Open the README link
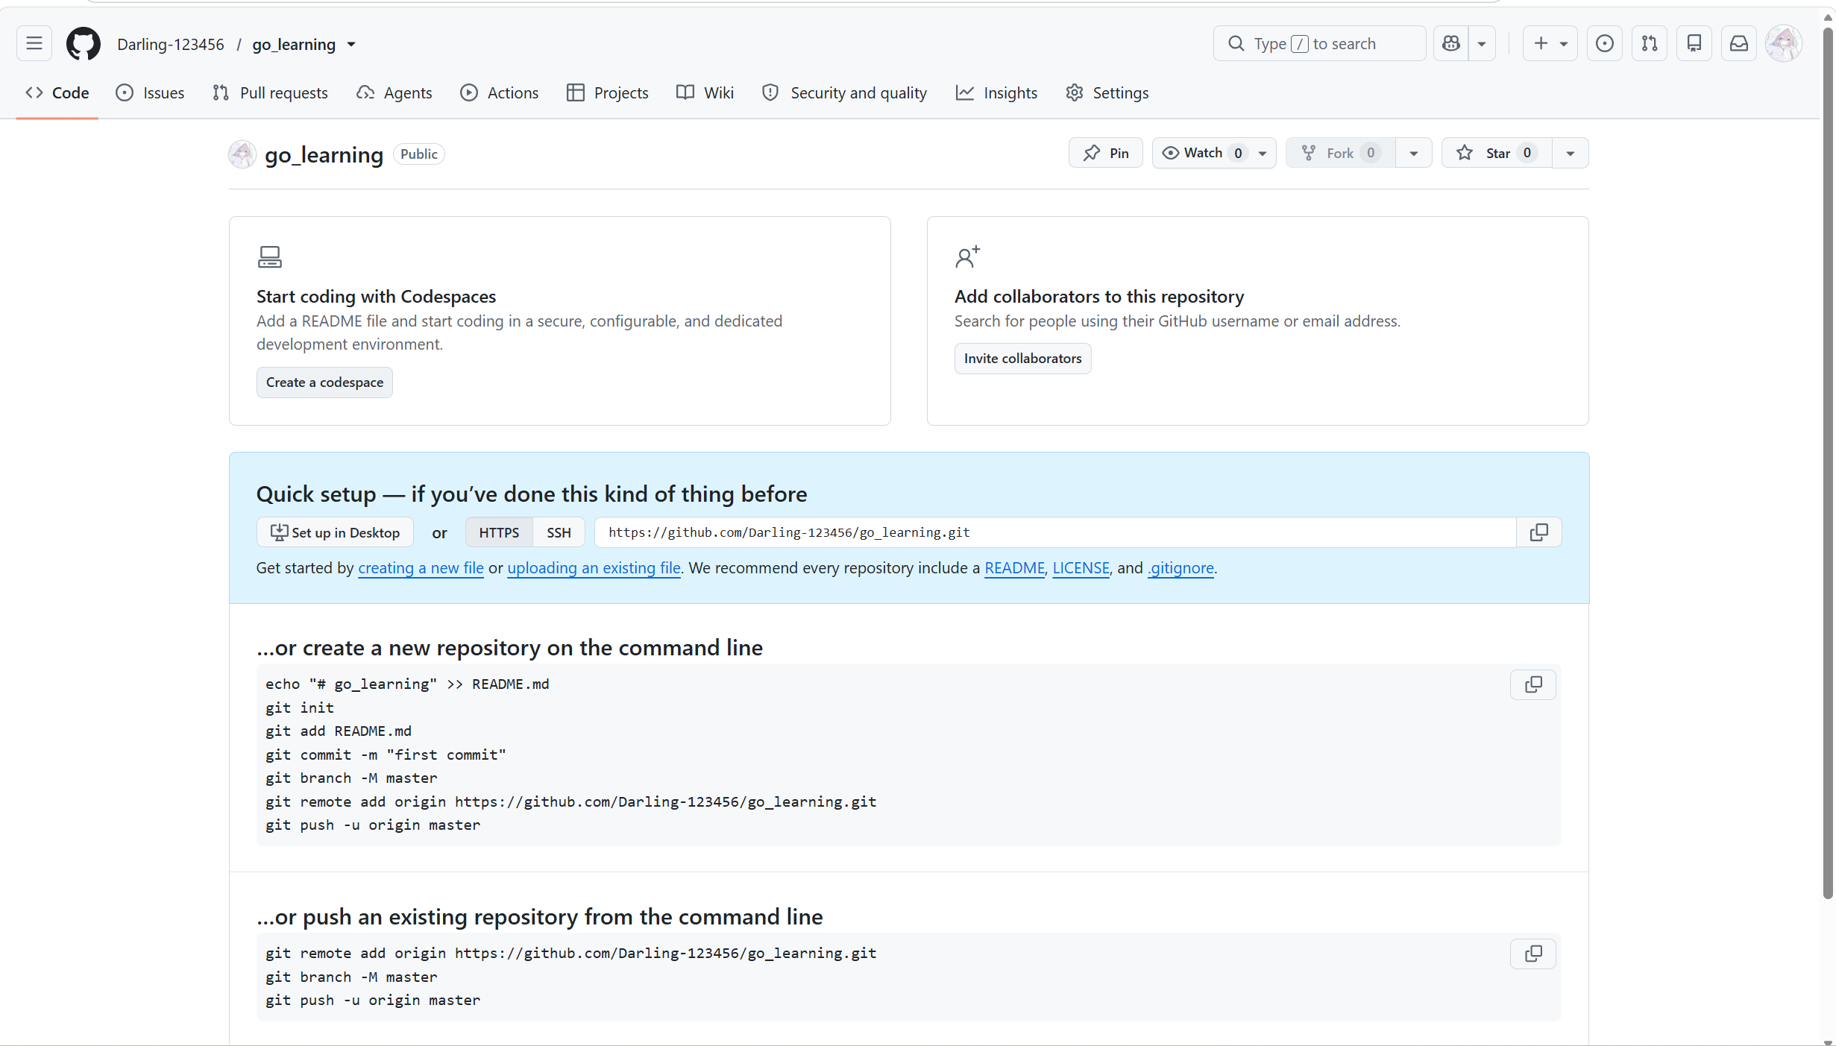 tap(1014, 568)
